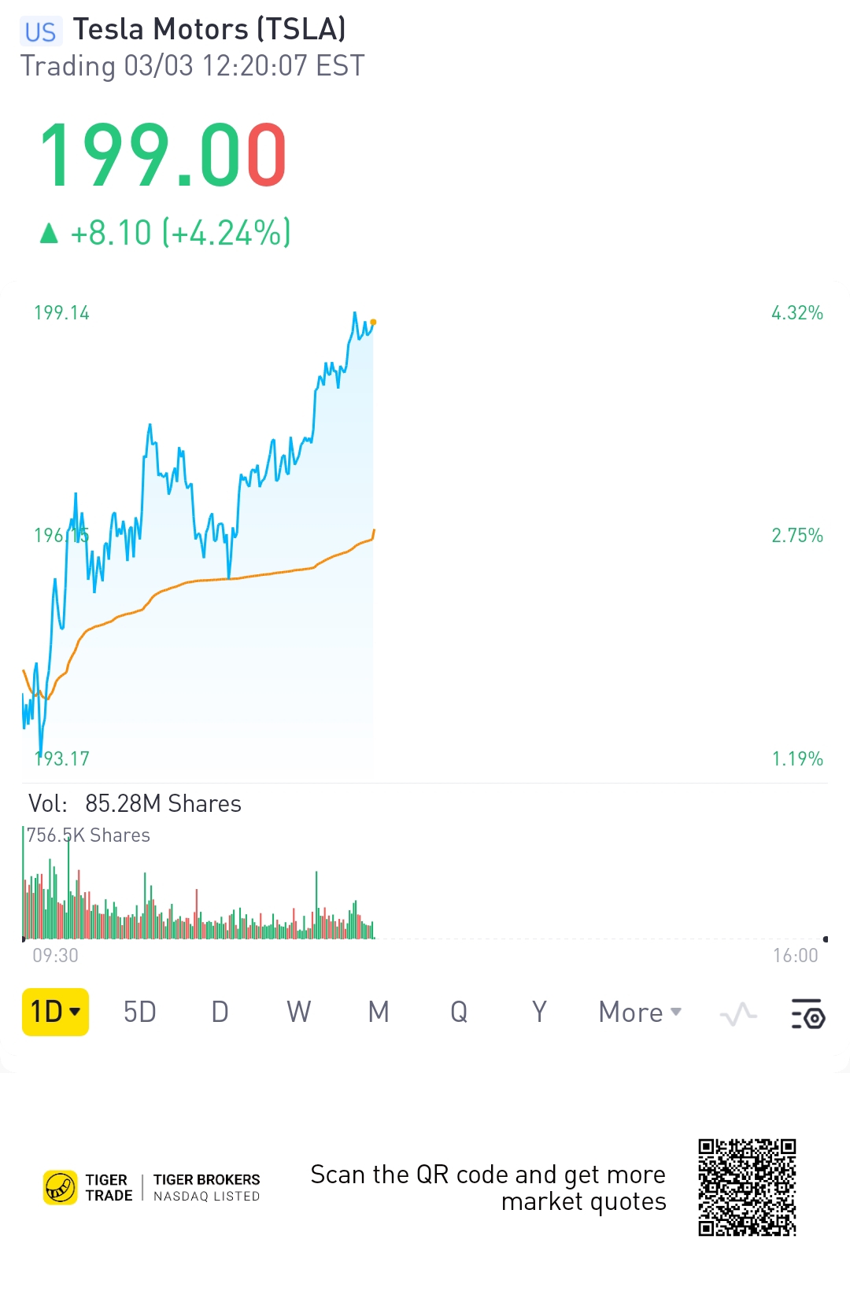
Task: Select the D daily chart tab
Action: [x=220, y=1012]
